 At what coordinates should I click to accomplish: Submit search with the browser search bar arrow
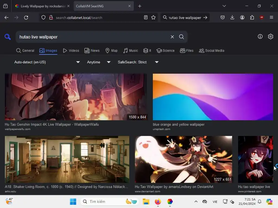tap(205, 18)
